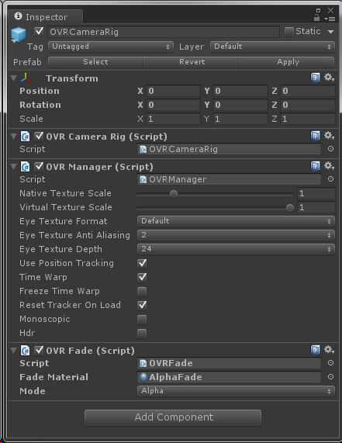Enable the Static checkbox

click(x=289, y=32)
